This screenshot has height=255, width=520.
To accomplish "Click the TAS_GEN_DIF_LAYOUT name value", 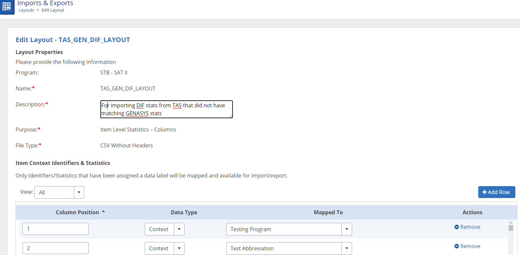I will pos(128,88).
